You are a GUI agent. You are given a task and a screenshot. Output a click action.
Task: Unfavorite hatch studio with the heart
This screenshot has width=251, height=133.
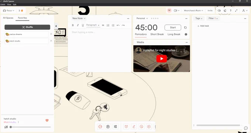click(47, 120)
